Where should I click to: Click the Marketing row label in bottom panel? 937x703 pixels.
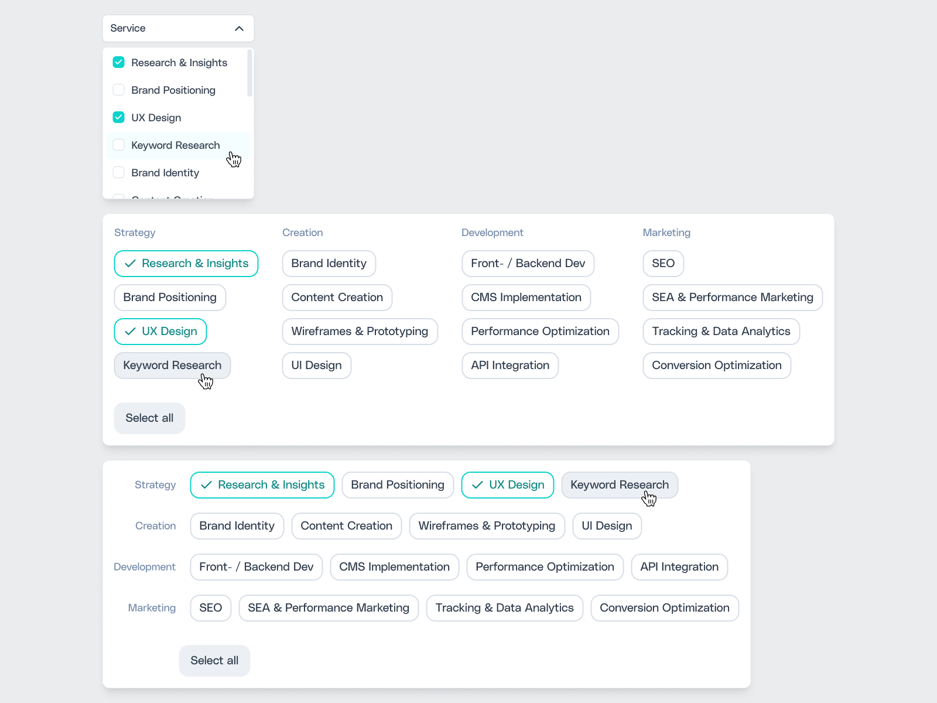point(152,608)
